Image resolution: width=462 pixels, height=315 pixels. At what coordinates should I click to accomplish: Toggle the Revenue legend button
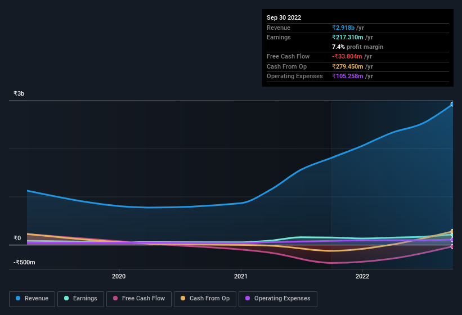coord(32,299)
